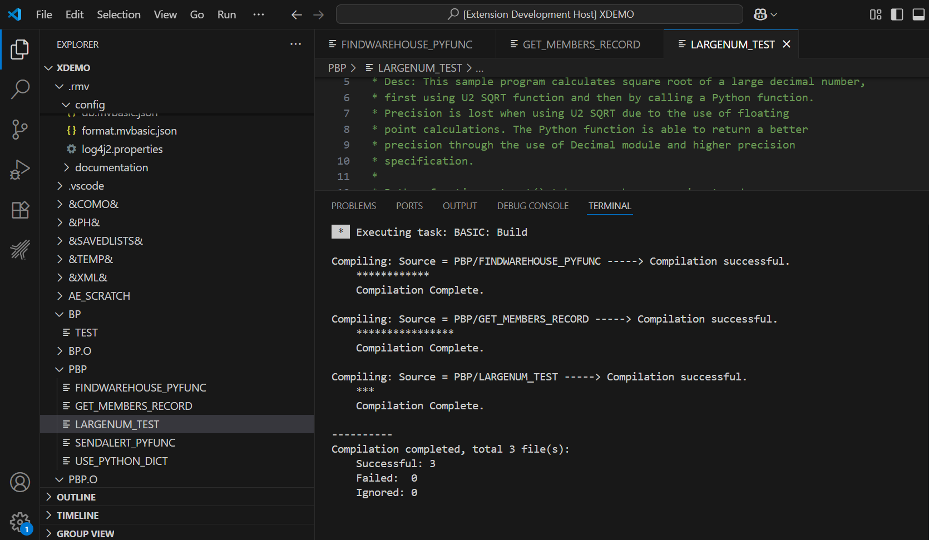Toggle the primary sidebar visibility
The image size is (929, 540).
(897, 14)
